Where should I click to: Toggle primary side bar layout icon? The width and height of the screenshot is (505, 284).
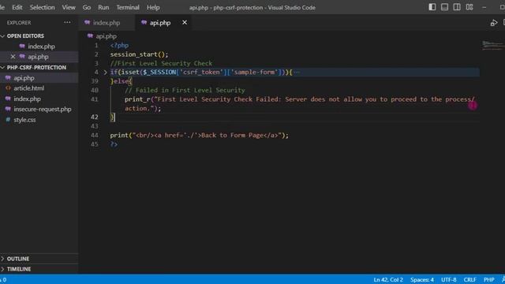point(432,7)
